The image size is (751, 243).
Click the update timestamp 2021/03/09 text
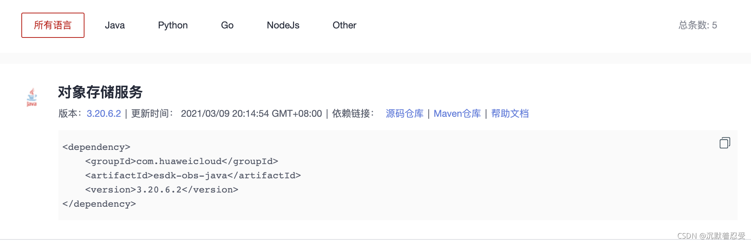251,114
